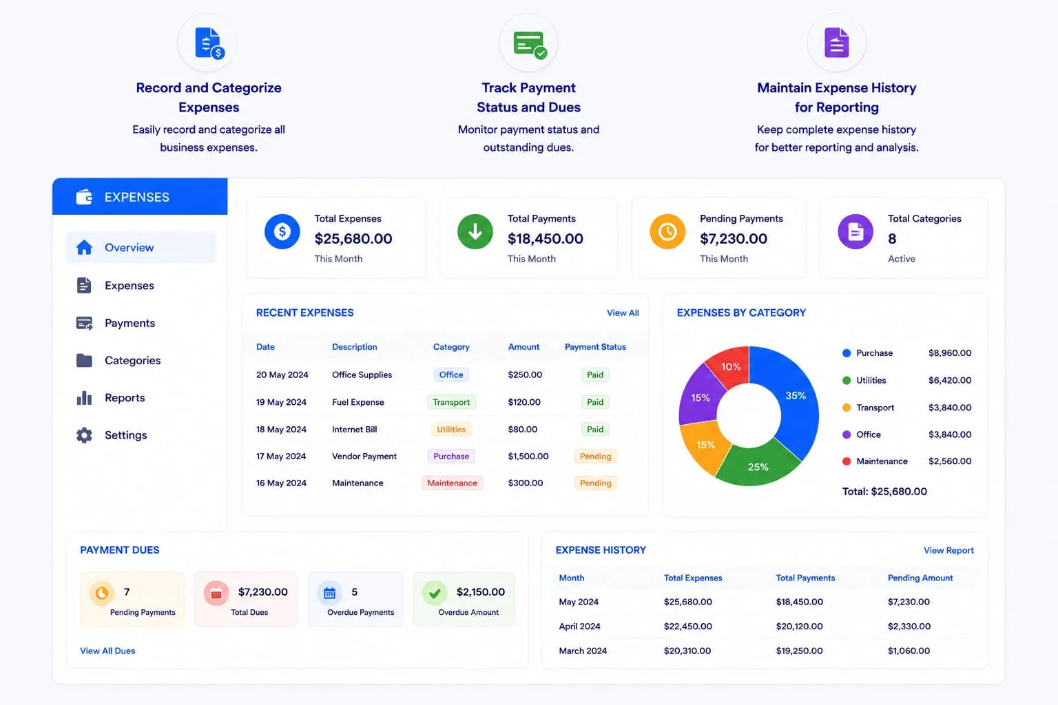Image resolution: width=1058 pixels, height=705 pixels.
Task: Click the wallet icon beside EXPENSES header
Action: (x=84, y=197)
